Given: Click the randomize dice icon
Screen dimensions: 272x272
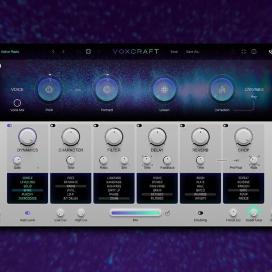Looking at the screenshot, I should tap(88, 52).
